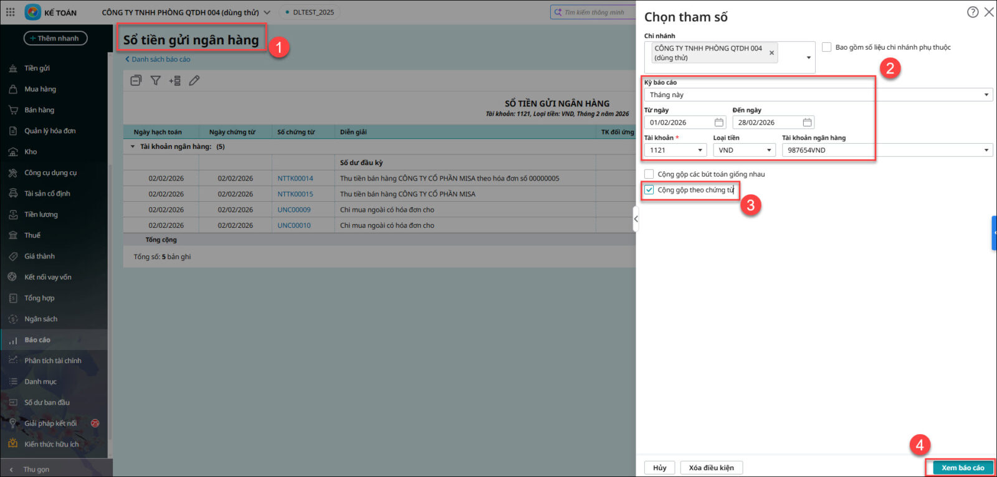Screen dimensions: 997x477
Task: Click the Xem báo cáo button
Action: pos(962,468)
